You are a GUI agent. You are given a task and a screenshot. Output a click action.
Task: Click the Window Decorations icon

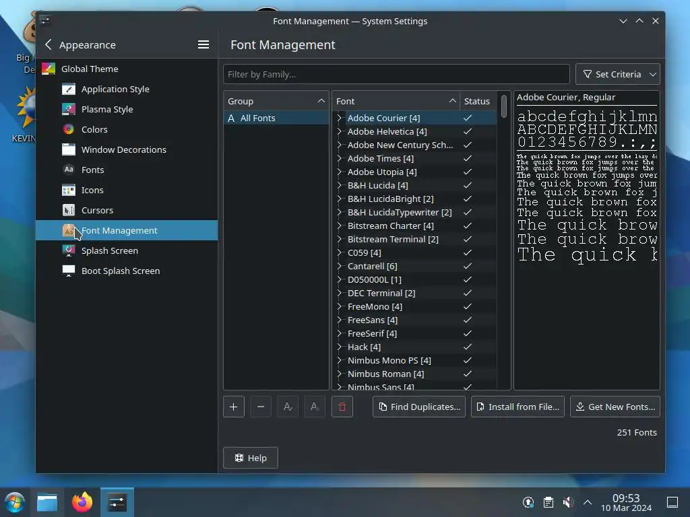tap(69, 149)
